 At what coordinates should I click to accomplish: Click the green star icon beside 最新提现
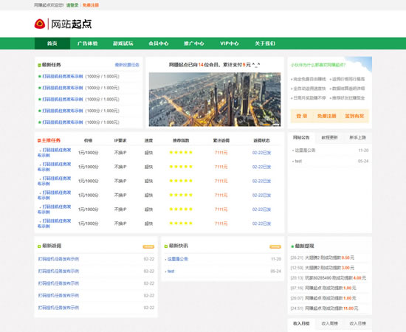292,246
